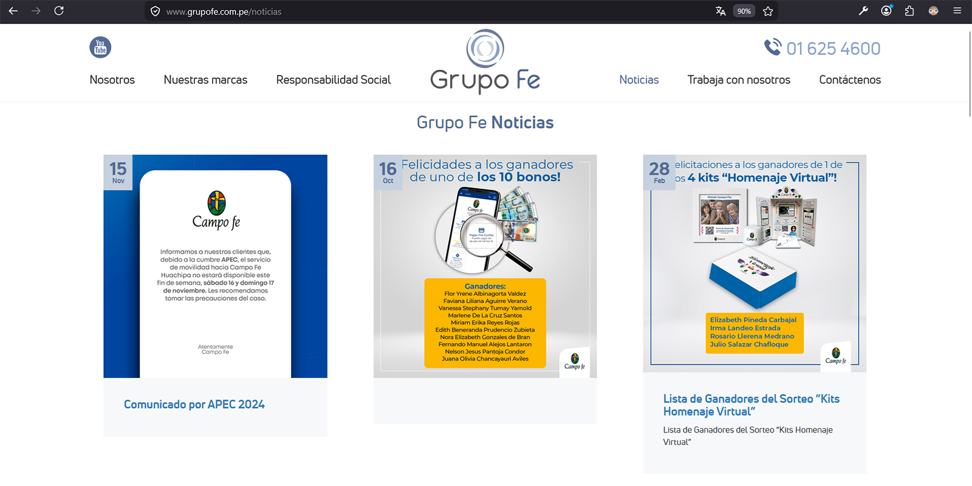Open the extensions puzzle icon

pyautogui.click(x=909, y=11)
